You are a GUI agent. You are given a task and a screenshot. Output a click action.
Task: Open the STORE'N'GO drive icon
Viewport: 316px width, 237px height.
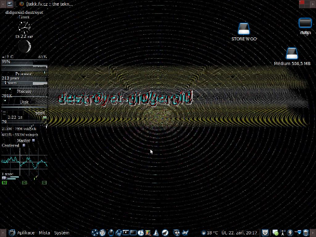click(x=244, y=29)
